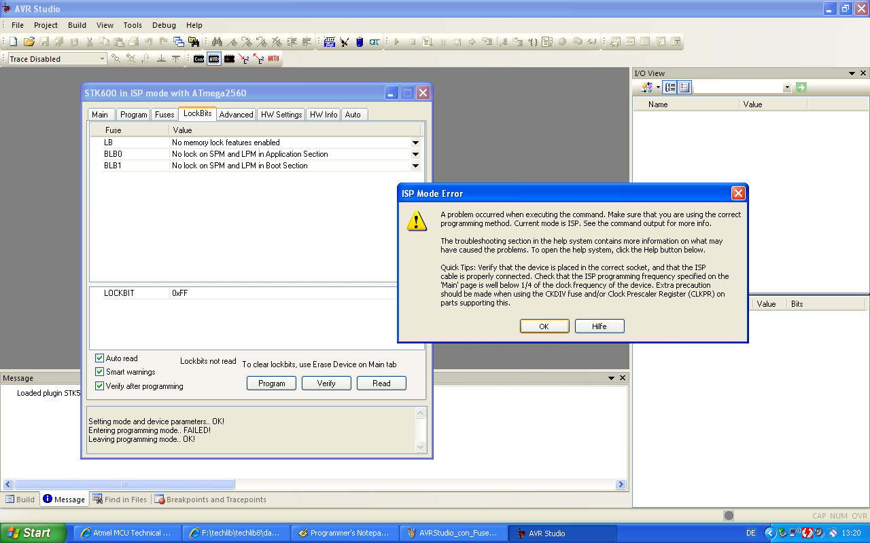
Task: Click the curly braces Run to Cursor icon
Action: coord(533,41)
